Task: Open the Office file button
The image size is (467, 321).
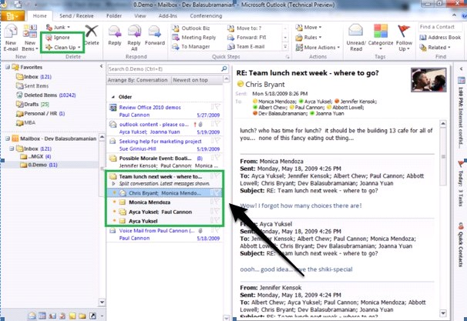Action: [x=12, y=15]
